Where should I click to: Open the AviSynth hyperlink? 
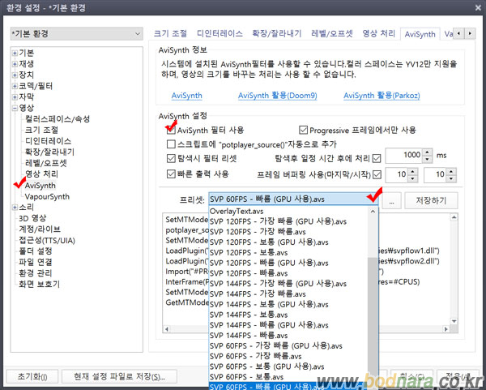187,96
